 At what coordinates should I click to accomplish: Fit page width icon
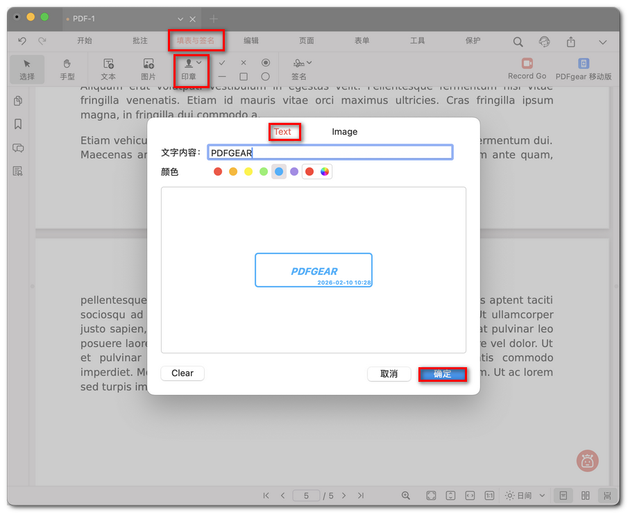click(470, 496)
